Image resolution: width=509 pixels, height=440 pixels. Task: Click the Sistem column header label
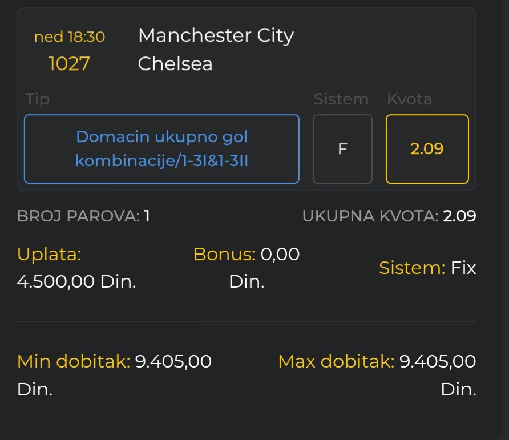pos(341,99)
